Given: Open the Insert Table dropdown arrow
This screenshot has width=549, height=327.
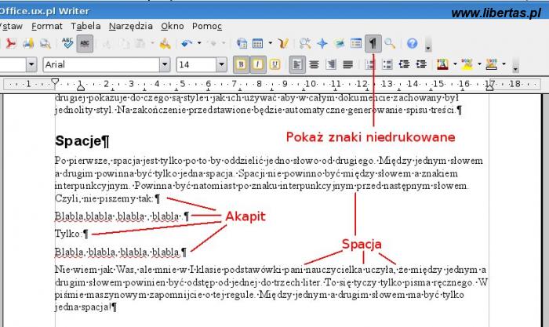Looking at the screenshot, I should coord(271,43).
